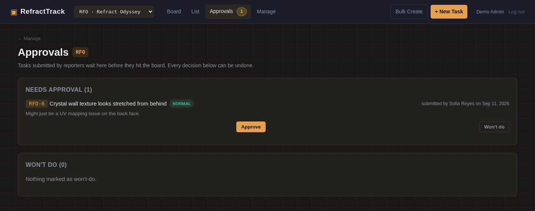Log out of the session
This screenshot has height=211, width=535.
coord(516,12)
